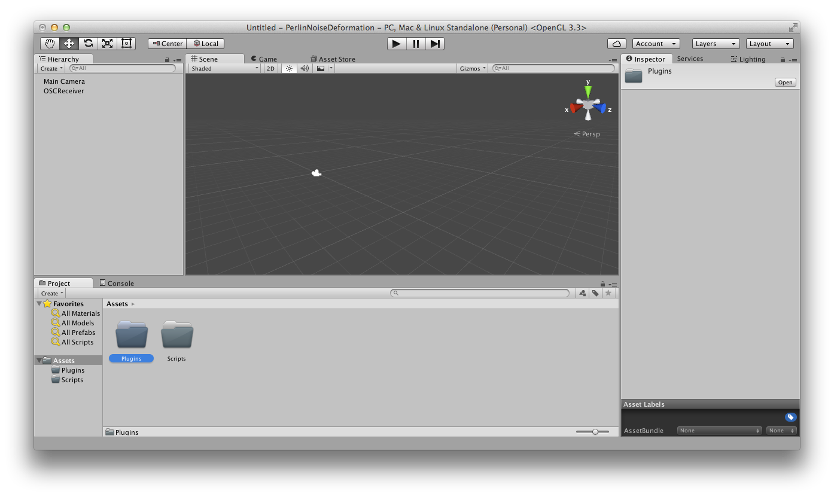Open scene effects dropdown arrow
The width and height of the screenshot is (834, 497).
[x=331, y=68]
